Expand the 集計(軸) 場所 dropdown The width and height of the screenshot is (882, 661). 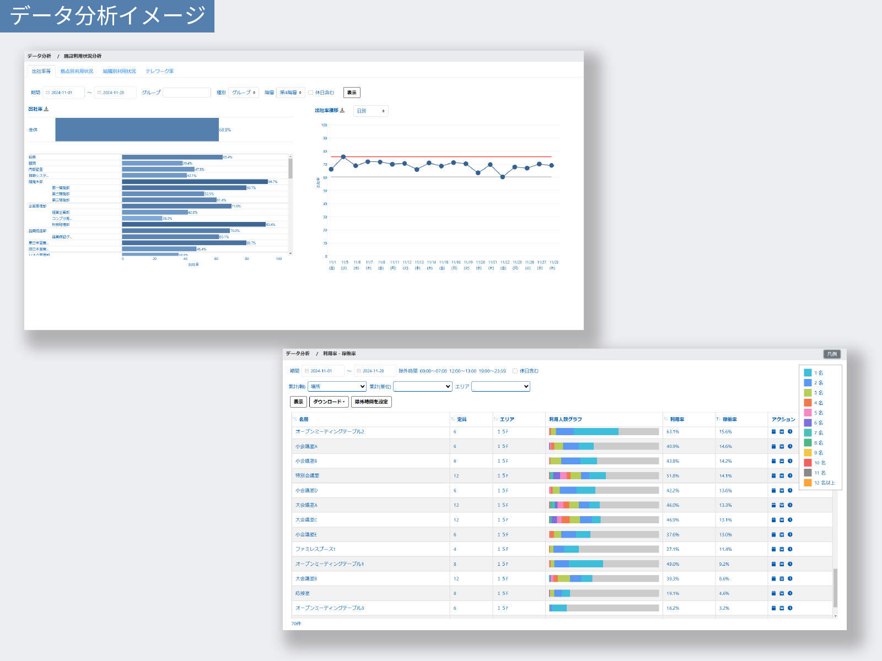coord(337,387)
